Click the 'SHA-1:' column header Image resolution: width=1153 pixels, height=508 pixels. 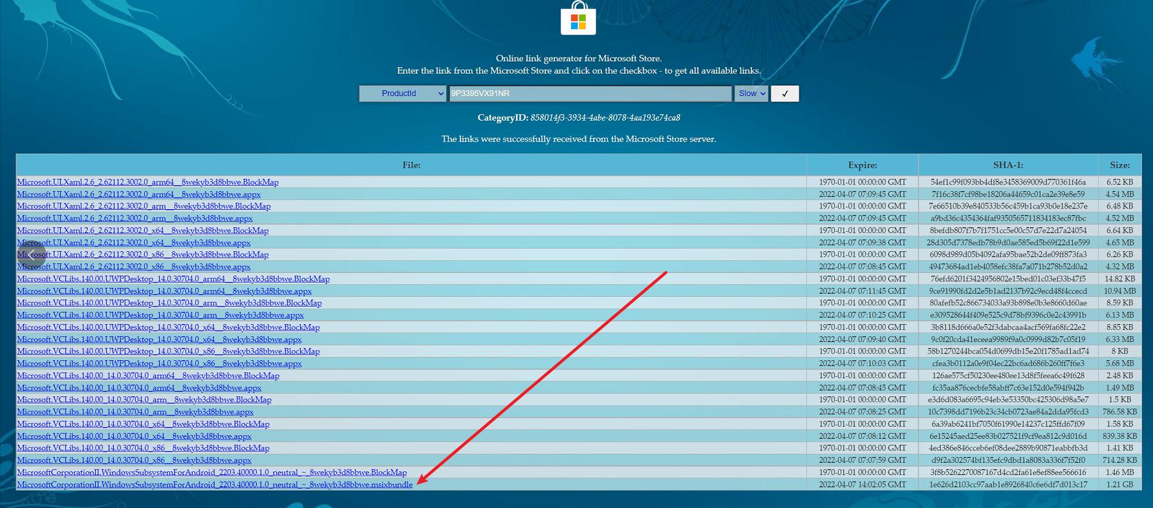coord(1008,165)
